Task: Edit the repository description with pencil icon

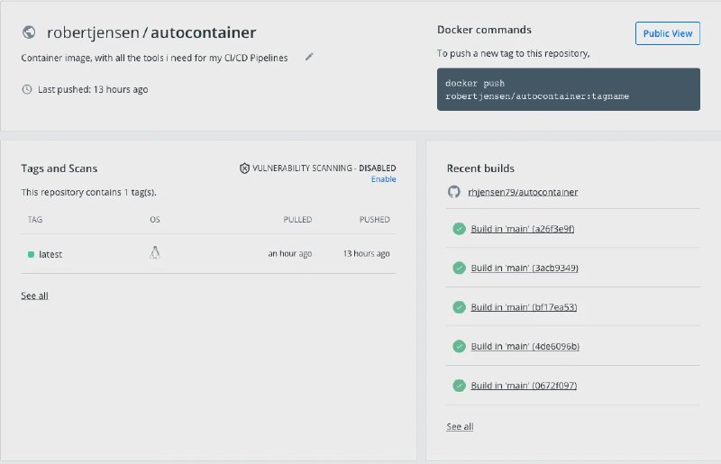Action: (309, 57)
